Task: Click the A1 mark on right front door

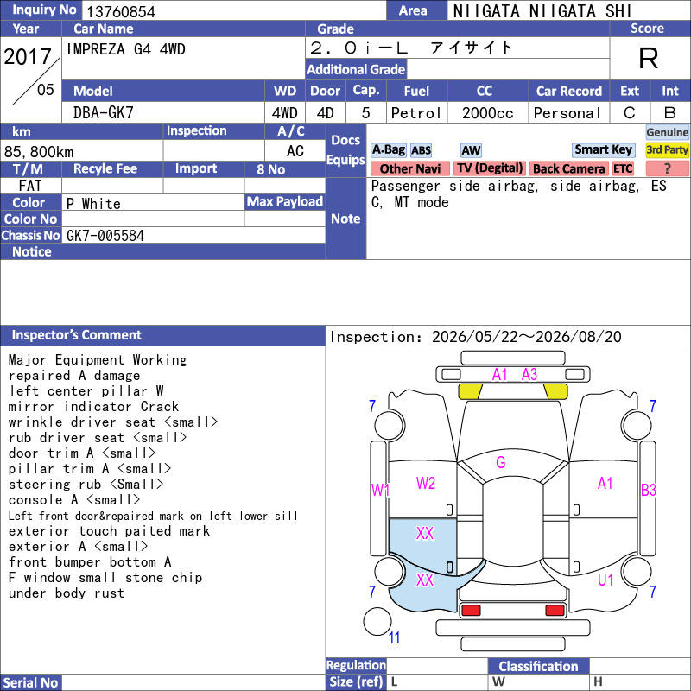Action: click(x=605, y=483)
